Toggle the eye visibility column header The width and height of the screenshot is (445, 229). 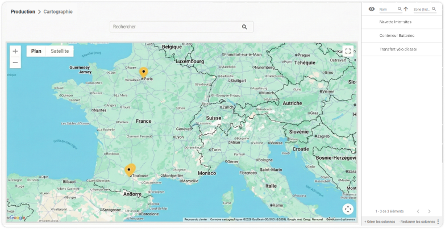[372, 9]
